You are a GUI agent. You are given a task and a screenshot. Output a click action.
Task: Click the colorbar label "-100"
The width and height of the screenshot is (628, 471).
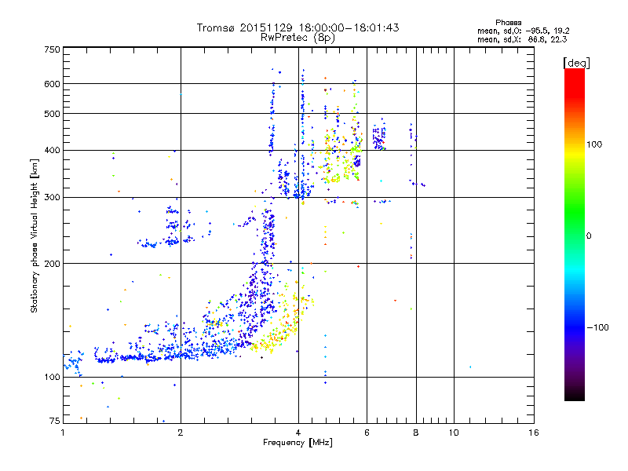click(598, 327)
